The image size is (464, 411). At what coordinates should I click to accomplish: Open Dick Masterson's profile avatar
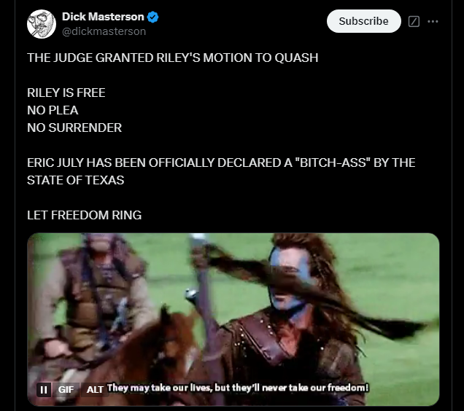pos(42,24)
